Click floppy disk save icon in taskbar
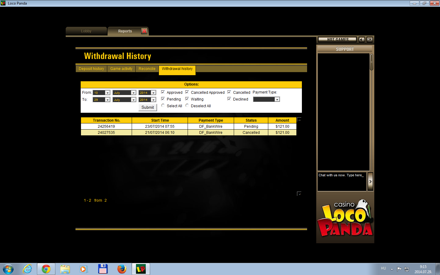Screen dimensions: 440x275 pyautogui.click(x=103, y=269)
